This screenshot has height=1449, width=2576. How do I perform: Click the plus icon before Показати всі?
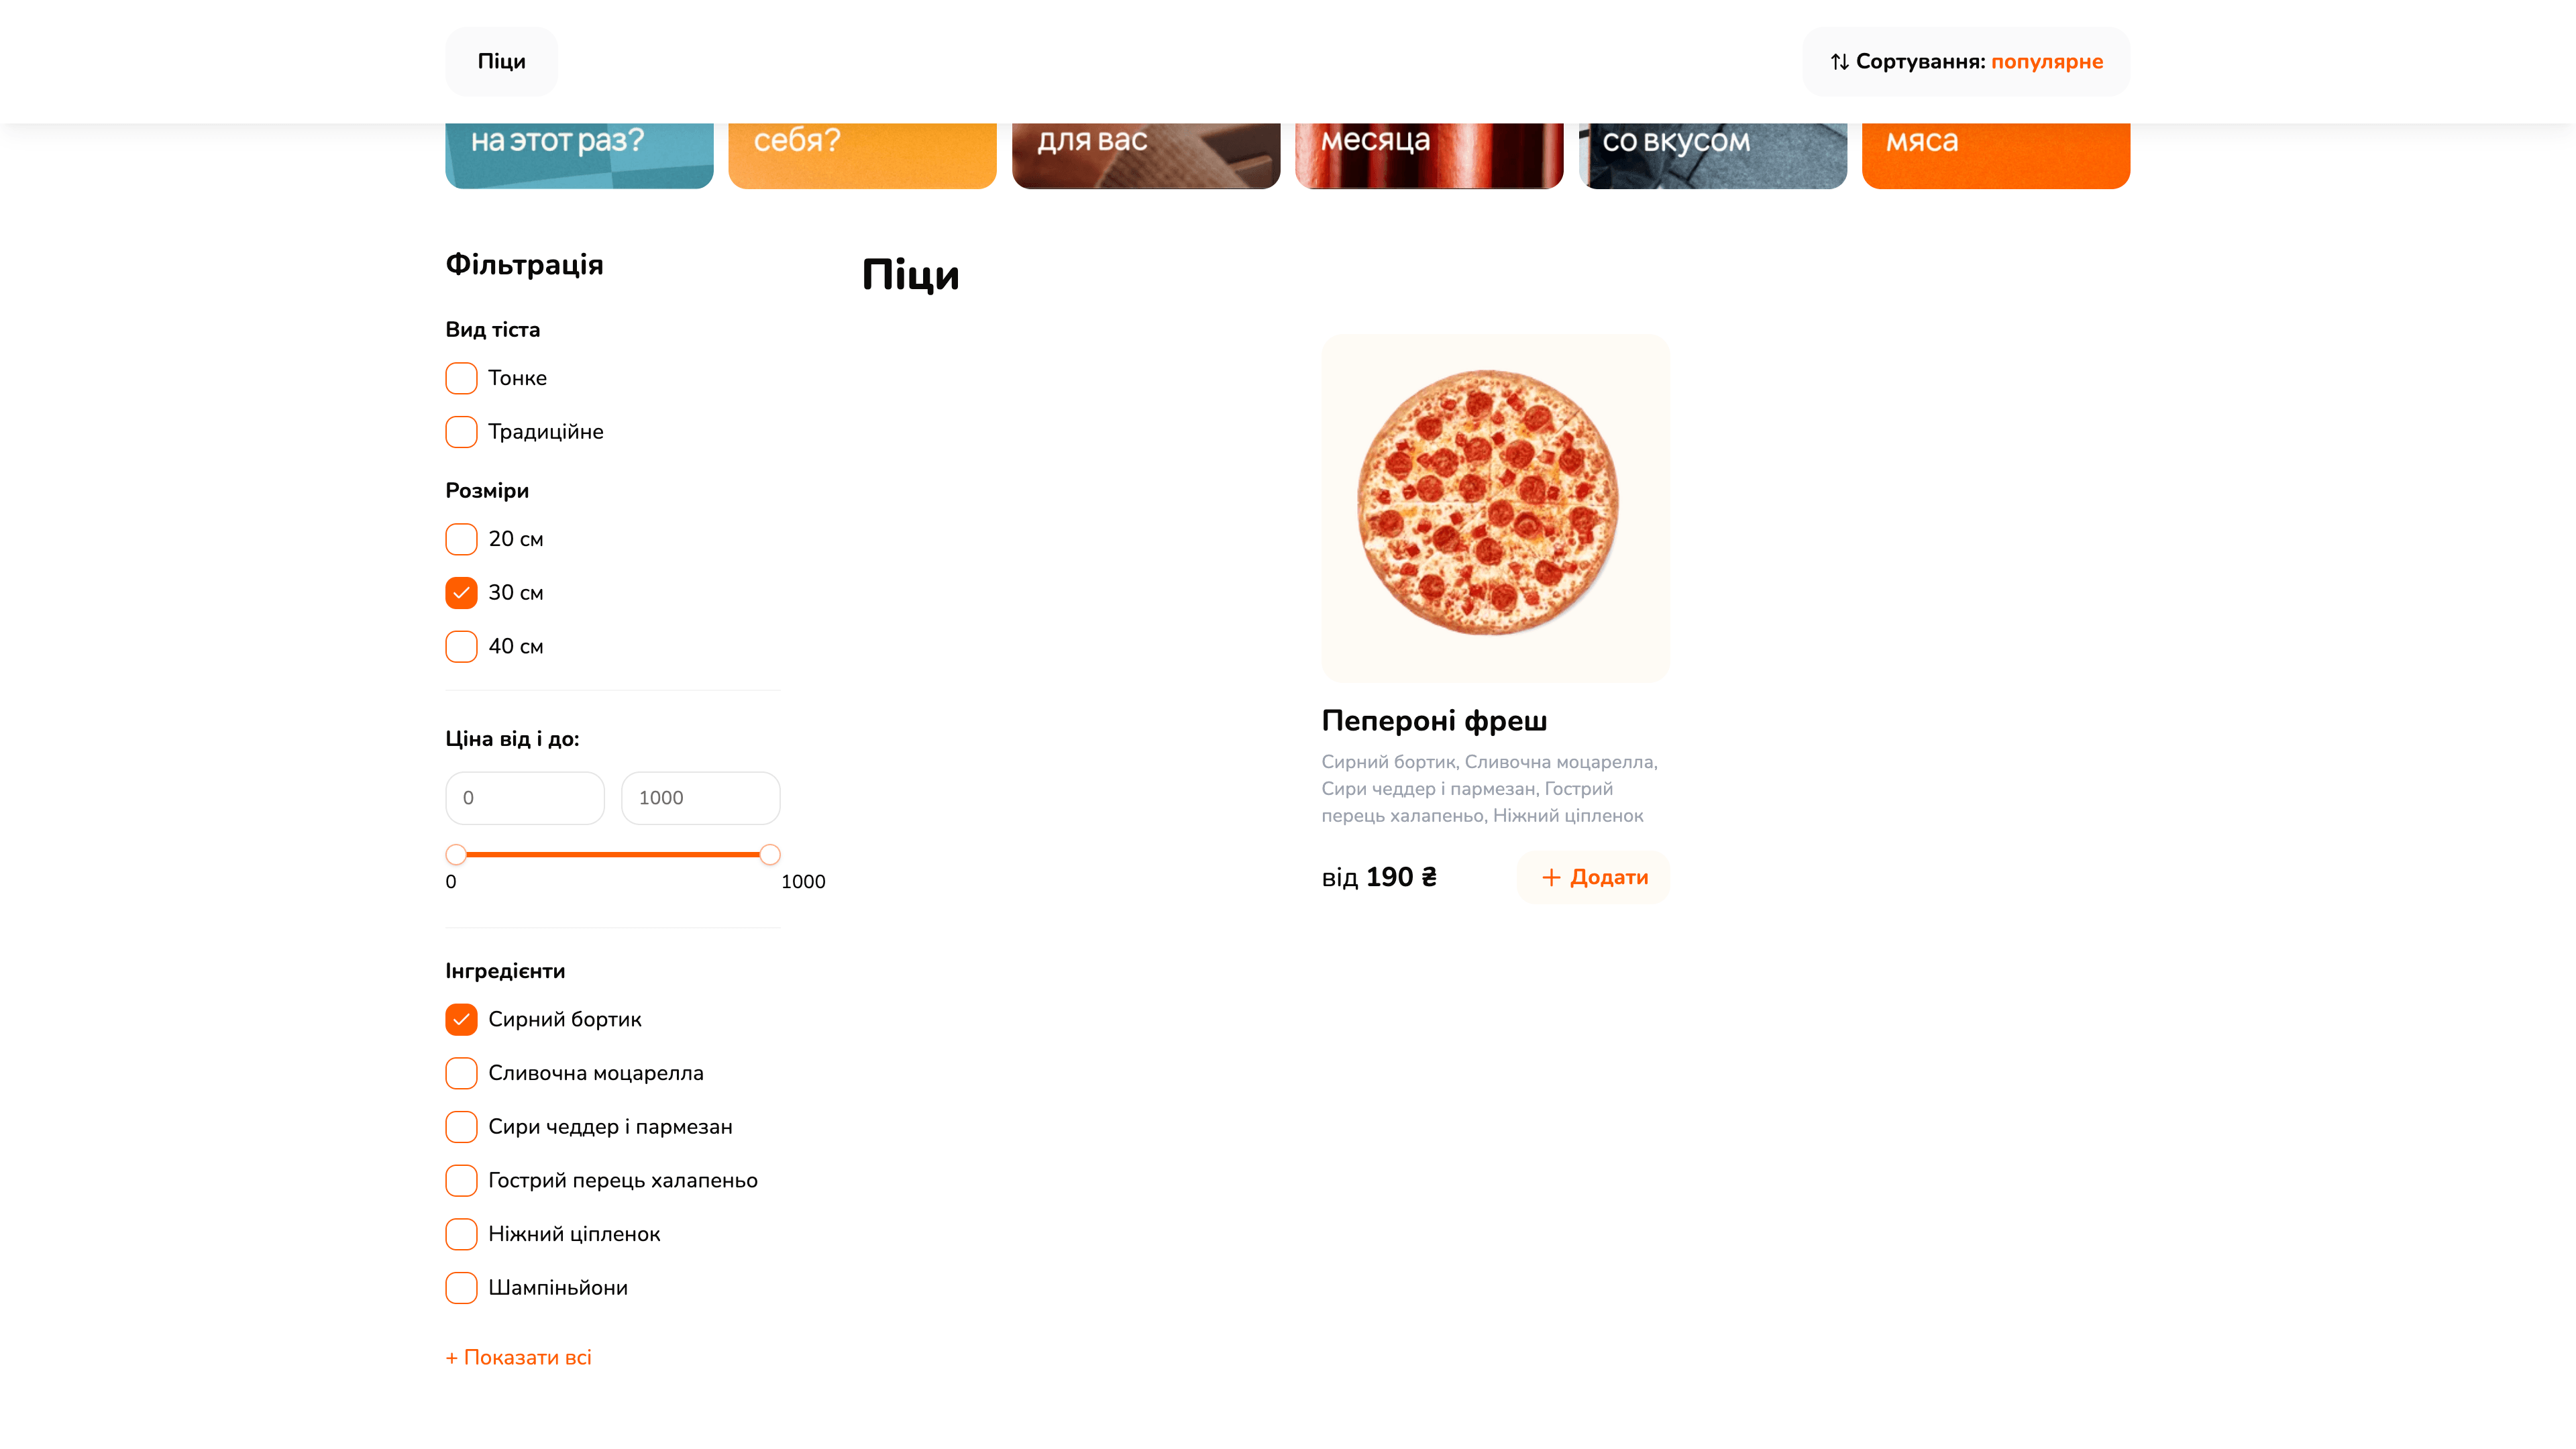(452, 1357)
